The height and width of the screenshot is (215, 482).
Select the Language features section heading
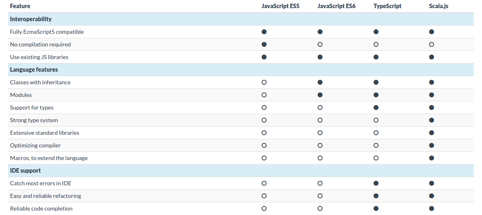(x=34, y=70)
